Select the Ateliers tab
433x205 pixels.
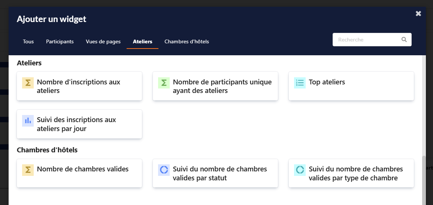[142, 41]
